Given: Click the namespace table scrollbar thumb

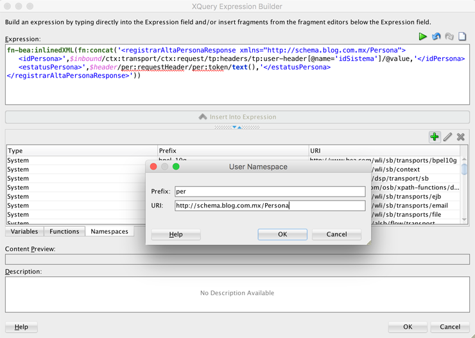Looking at the screenshot, I should (464, 169).
